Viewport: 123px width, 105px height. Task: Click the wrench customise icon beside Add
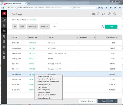point(102,27)
